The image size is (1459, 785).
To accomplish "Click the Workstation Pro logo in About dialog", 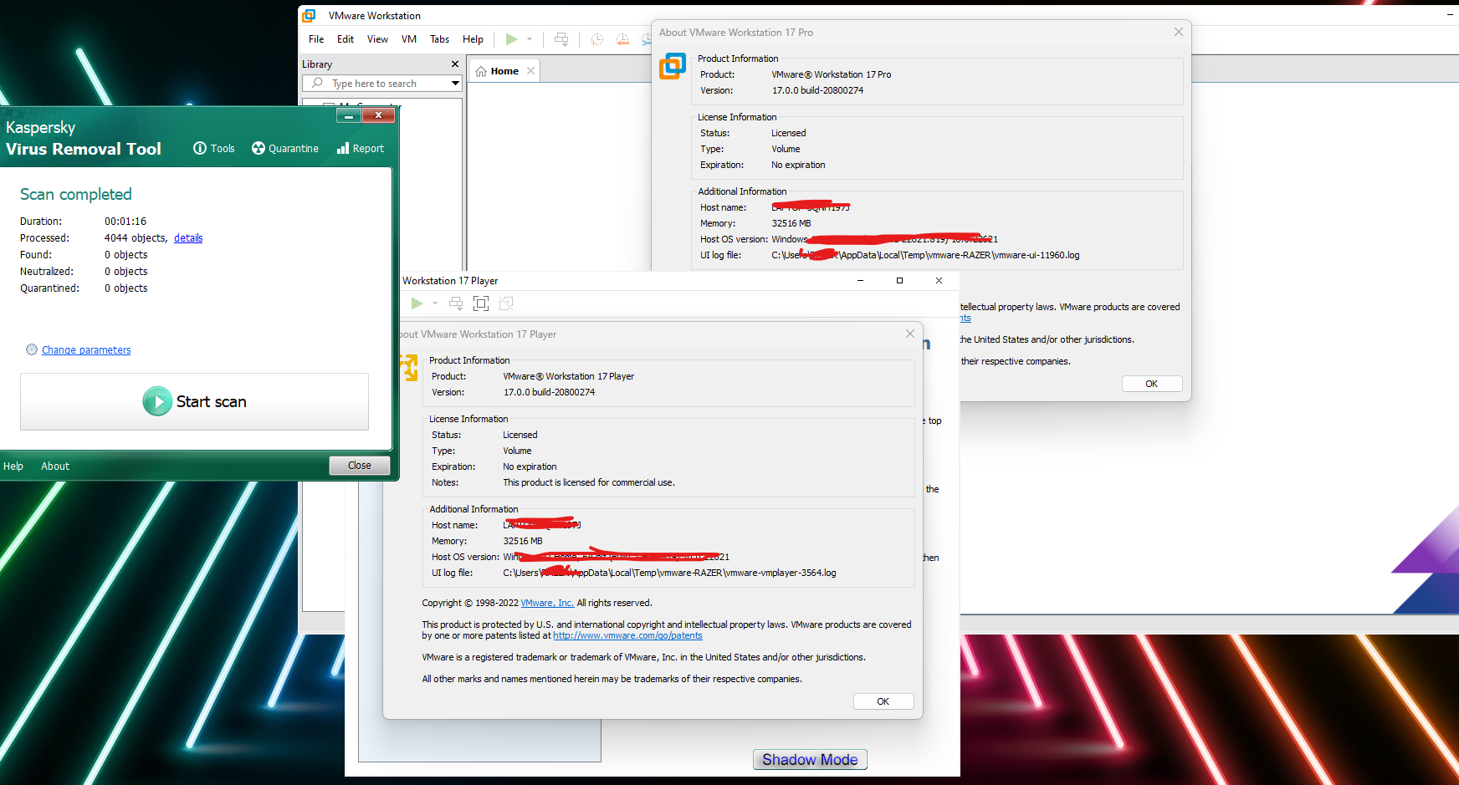I will (x=673, y=66).
